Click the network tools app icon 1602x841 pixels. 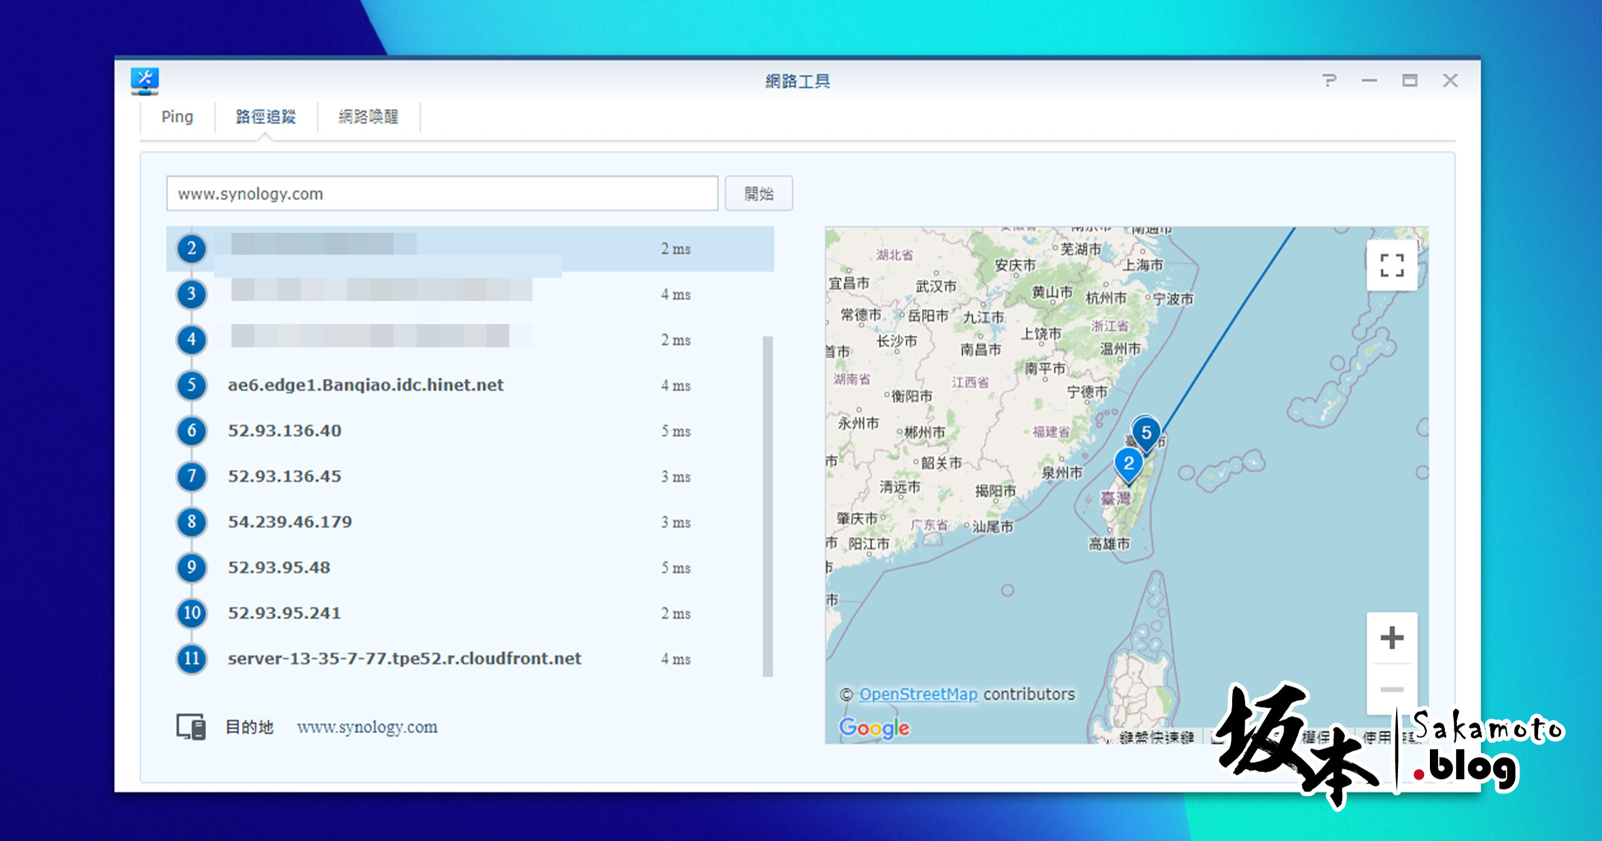[x=145, y=81]
